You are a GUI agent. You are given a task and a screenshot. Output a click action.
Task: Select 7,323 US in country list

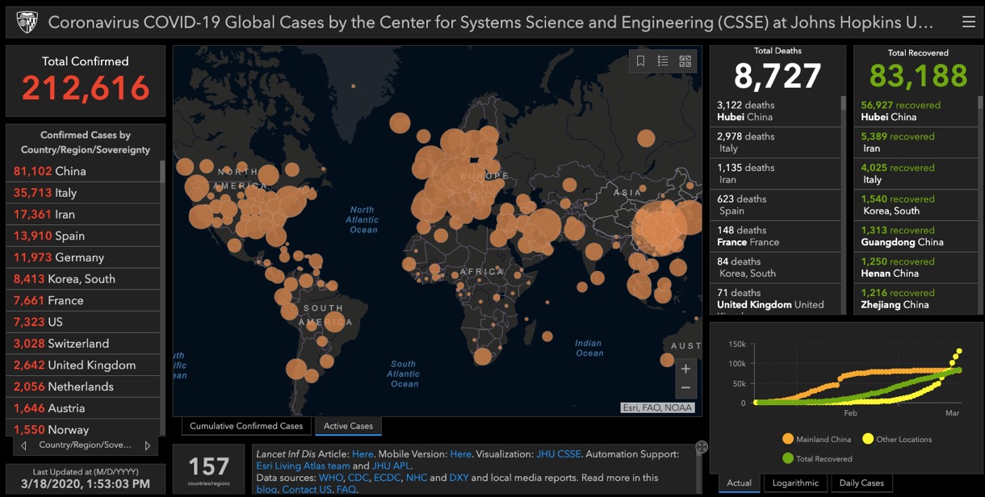(84, 322)
